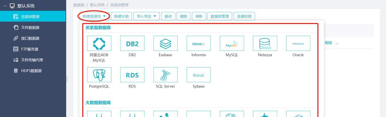The width and height of the screenshot is (386, 117).
Task: Select the SQL Server icon
Action: 166,75
